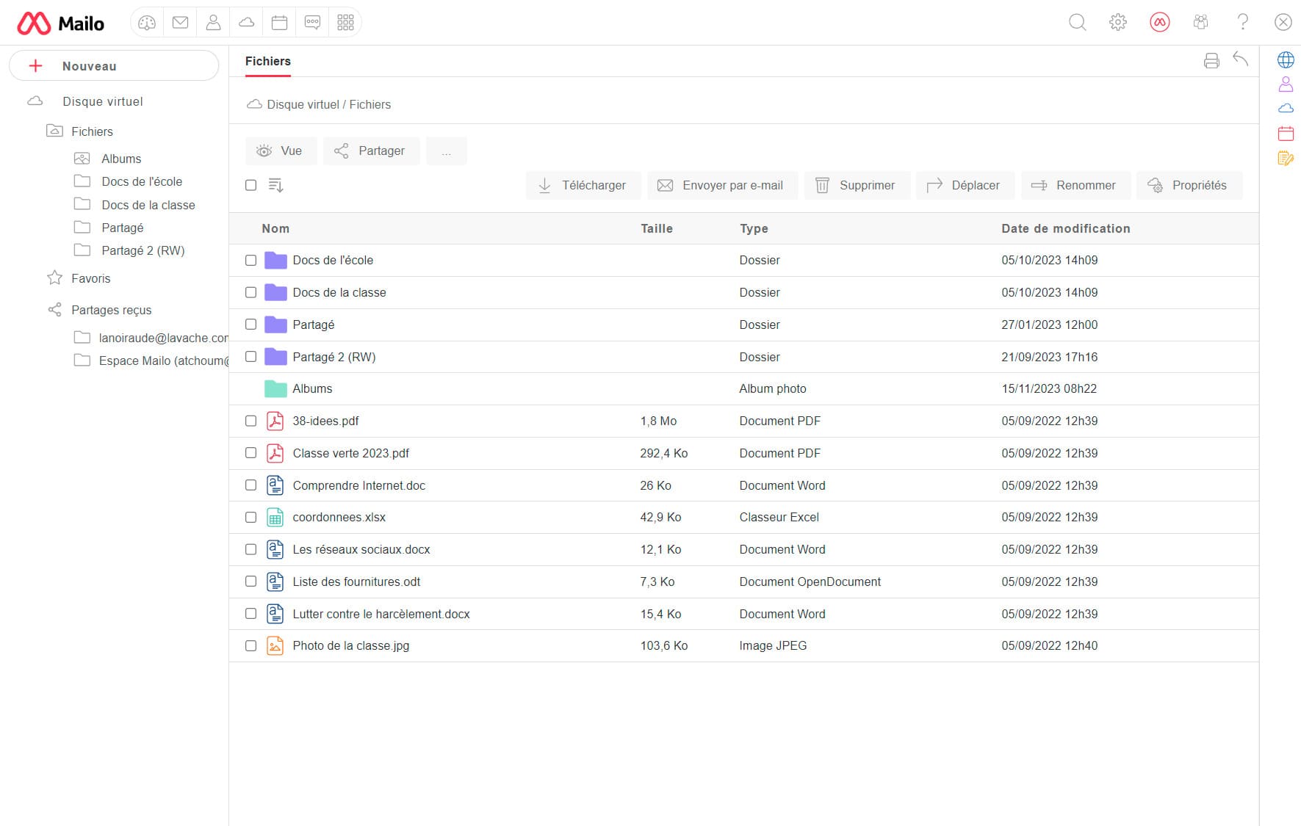Open the Calendar icon in the top navigation
Image resolution: width=1301 pixels, height=826 pixels.
pos(279,22)
